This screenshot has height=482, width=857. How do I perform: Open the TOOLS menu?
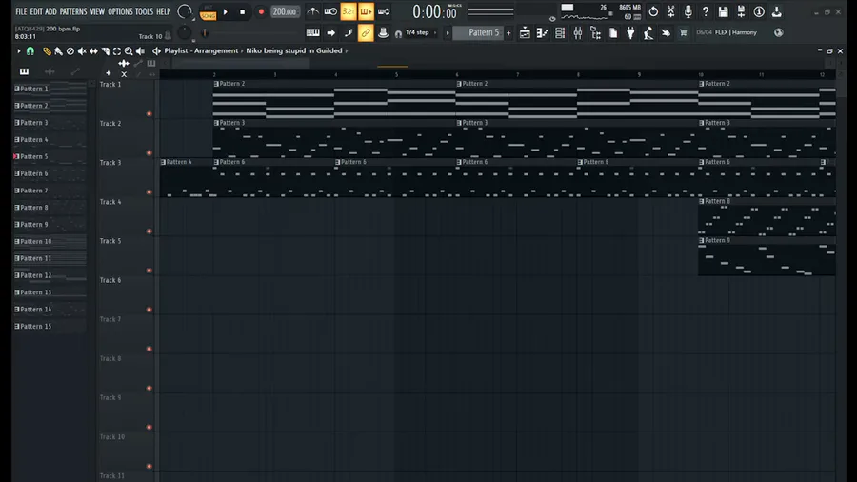[x=145, y=11]
